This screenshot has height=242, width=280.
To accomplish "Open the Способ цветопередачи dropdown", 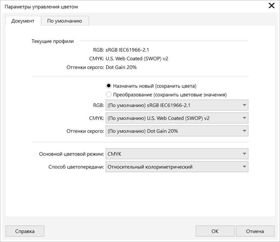I will point(177,167).
